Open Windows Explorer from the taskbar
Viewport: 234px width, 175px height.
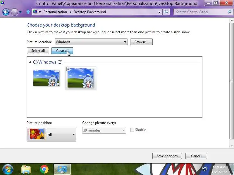(26, 169)
